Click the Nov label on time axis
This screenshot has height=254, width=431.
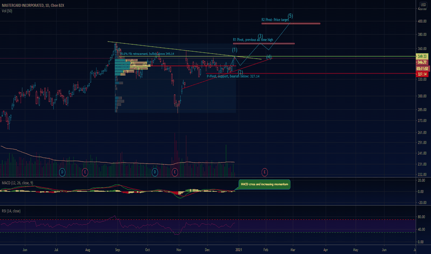pyautogui.click(x=179, y=250)
